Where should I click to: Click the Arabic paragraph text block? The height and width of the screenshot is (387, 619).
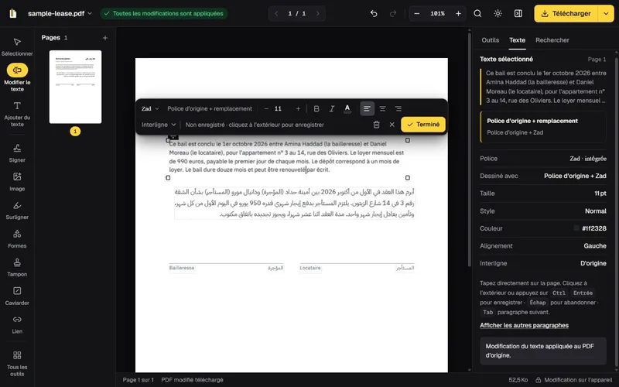pyautogui.click(x=295, y=203)
